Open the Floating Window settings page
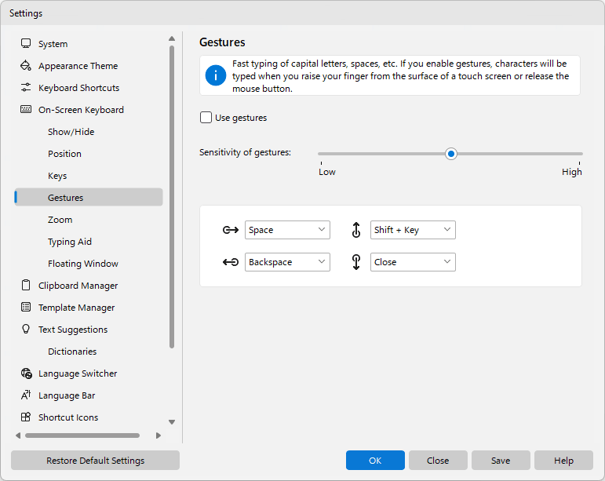The width and height of the screenshot is (605, 481). coord(83,264)
